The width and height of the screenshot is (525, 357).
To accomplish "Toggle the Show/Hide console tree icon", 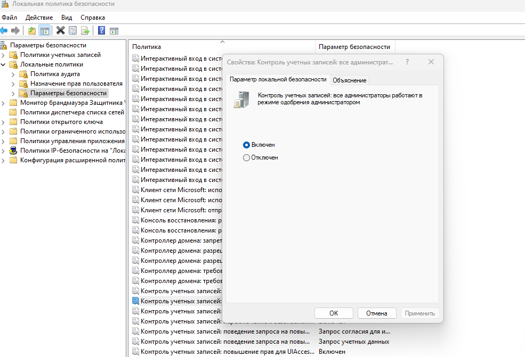I will tap(45, 31).
